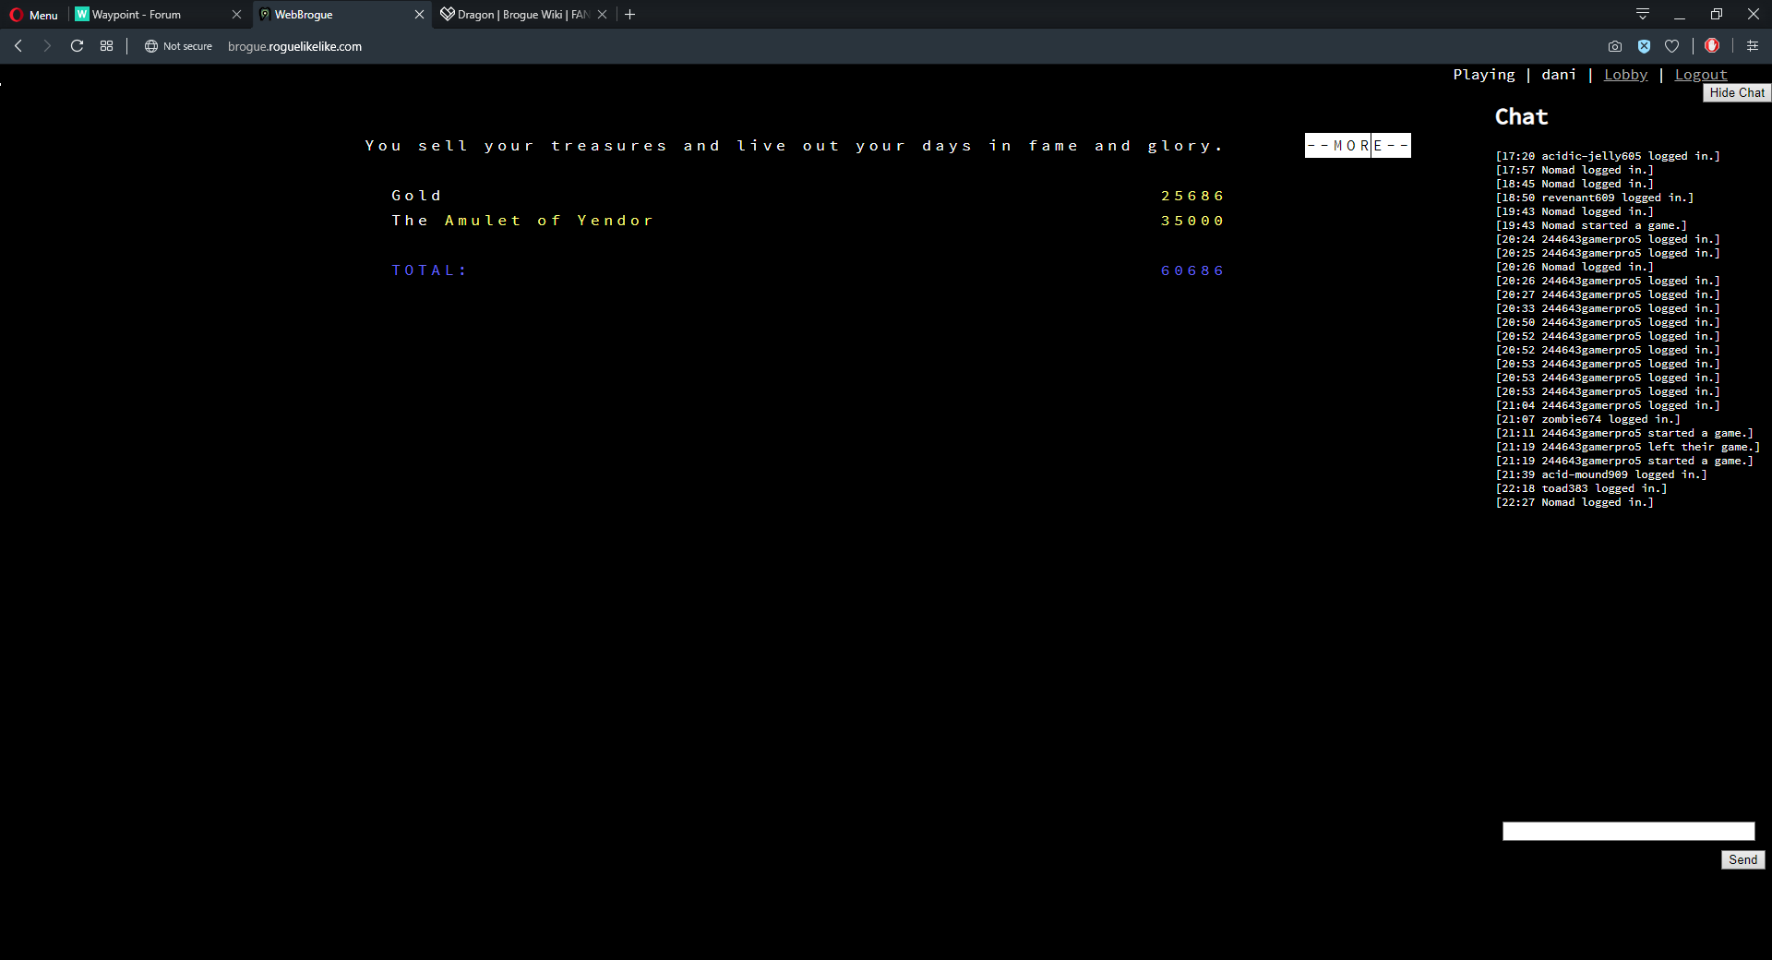
Task: Take a snapshot with the camera icon
Action: pyautogui.click(x=1614, y=46)
